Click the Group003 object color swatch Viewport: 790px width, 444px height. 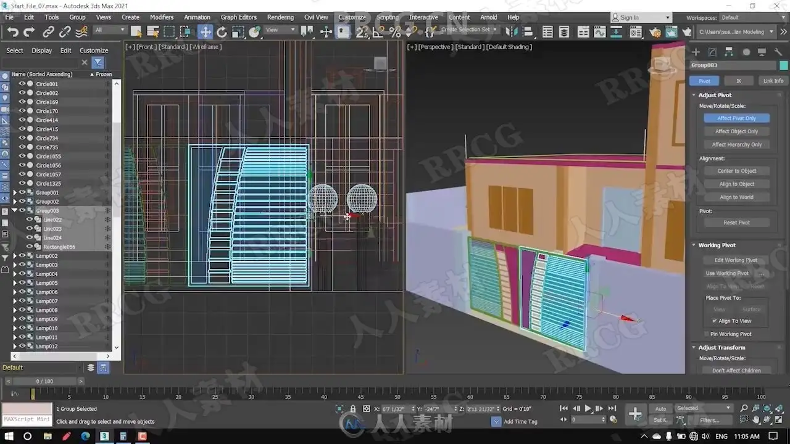coord(784,65)
